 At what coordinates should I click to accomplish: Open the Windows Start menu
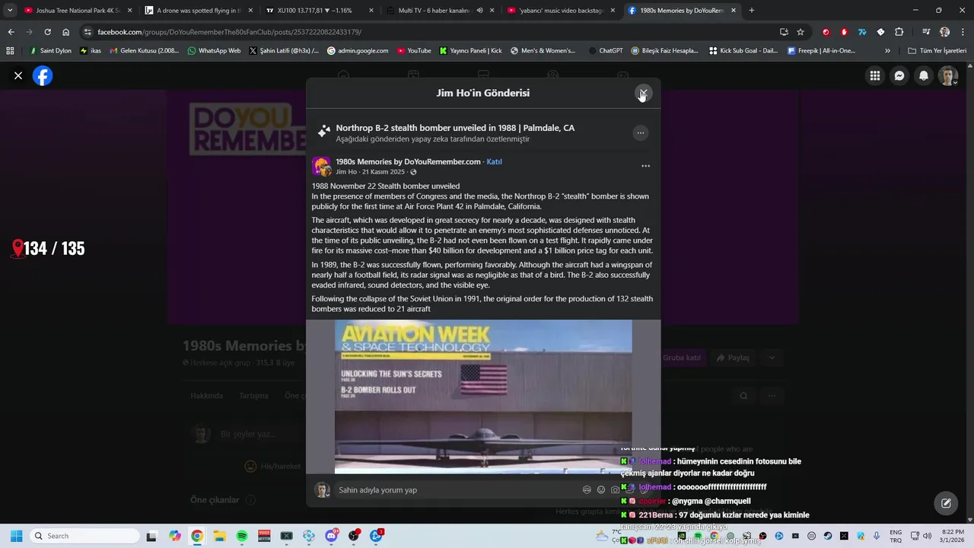pyautogui.click(x=16, y=536)
